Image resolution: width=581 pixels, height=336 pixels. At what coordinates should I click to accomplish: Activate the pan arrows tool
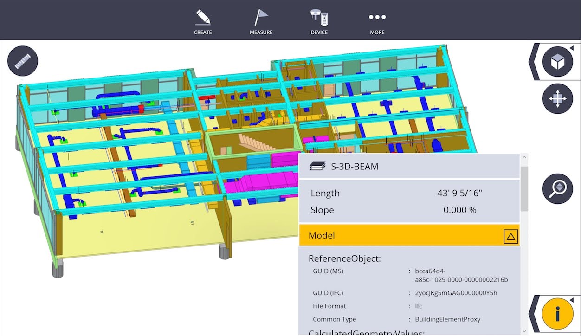pos(557,99)
